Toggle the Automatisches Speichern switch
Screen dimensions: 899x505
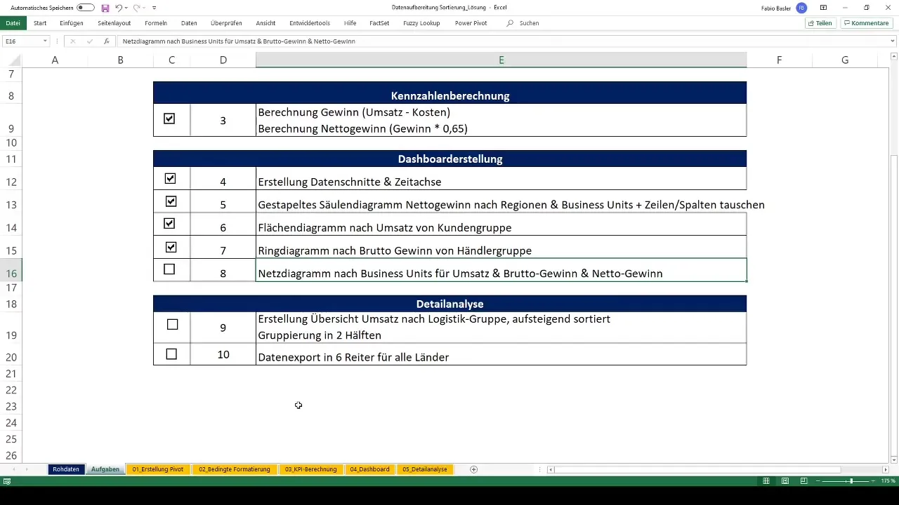point(86,8)
